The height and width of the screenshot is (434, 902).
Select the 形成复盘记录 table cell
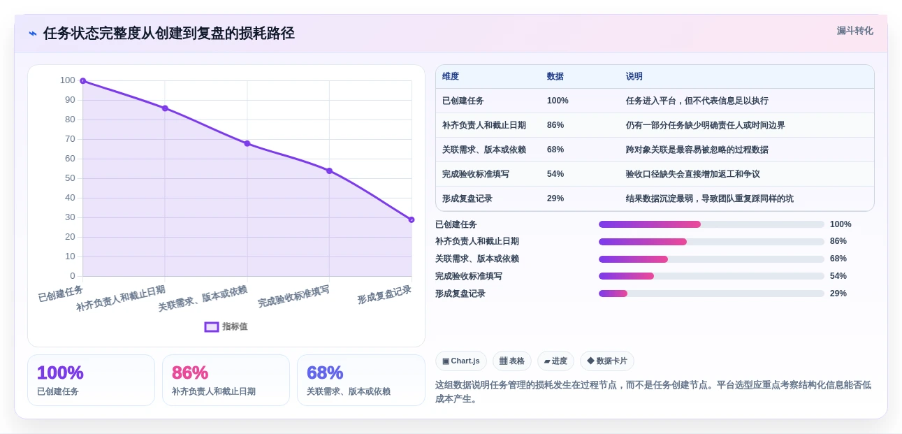[x=467, y=198]
